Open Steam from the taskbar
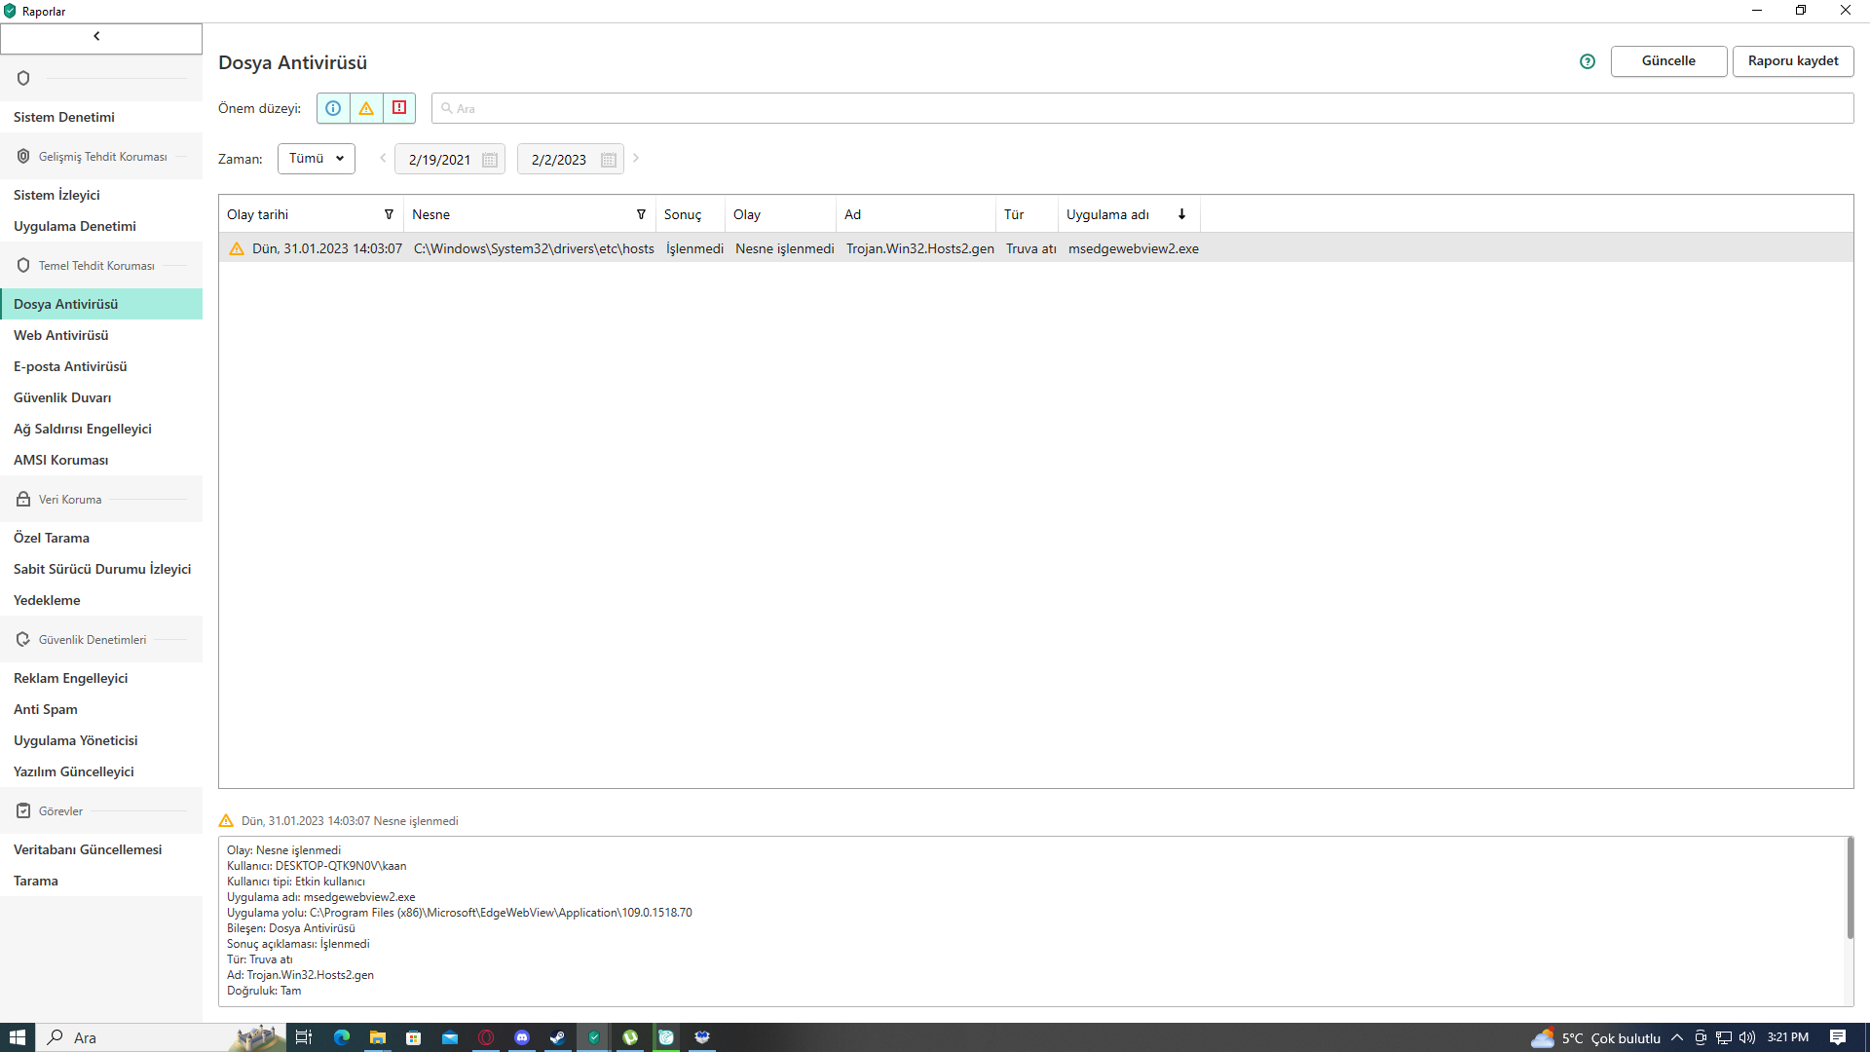This screenshot has width=1870, height=1052. (x=557, y=1037)
